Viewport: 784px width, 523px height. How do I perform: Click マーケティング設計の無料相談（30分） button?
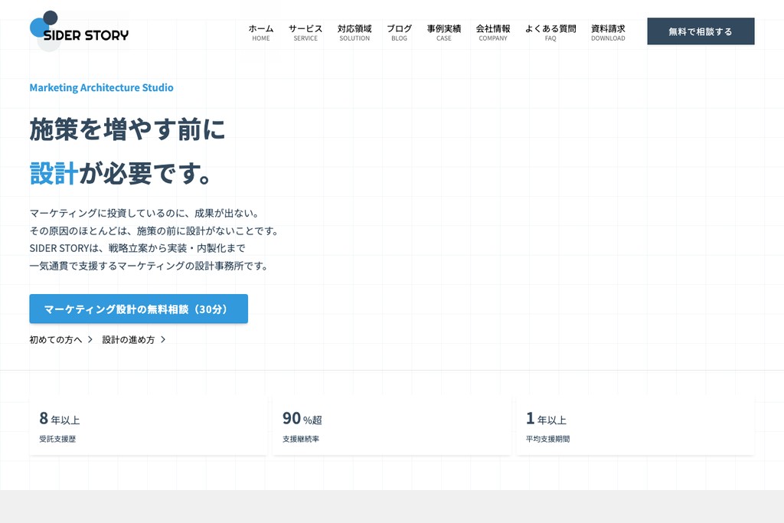pyautogui.click(x=139, y=309)
